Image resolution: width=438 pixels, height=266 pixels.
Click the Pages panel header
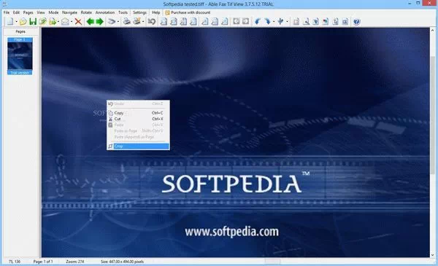[x=20, y=31]
